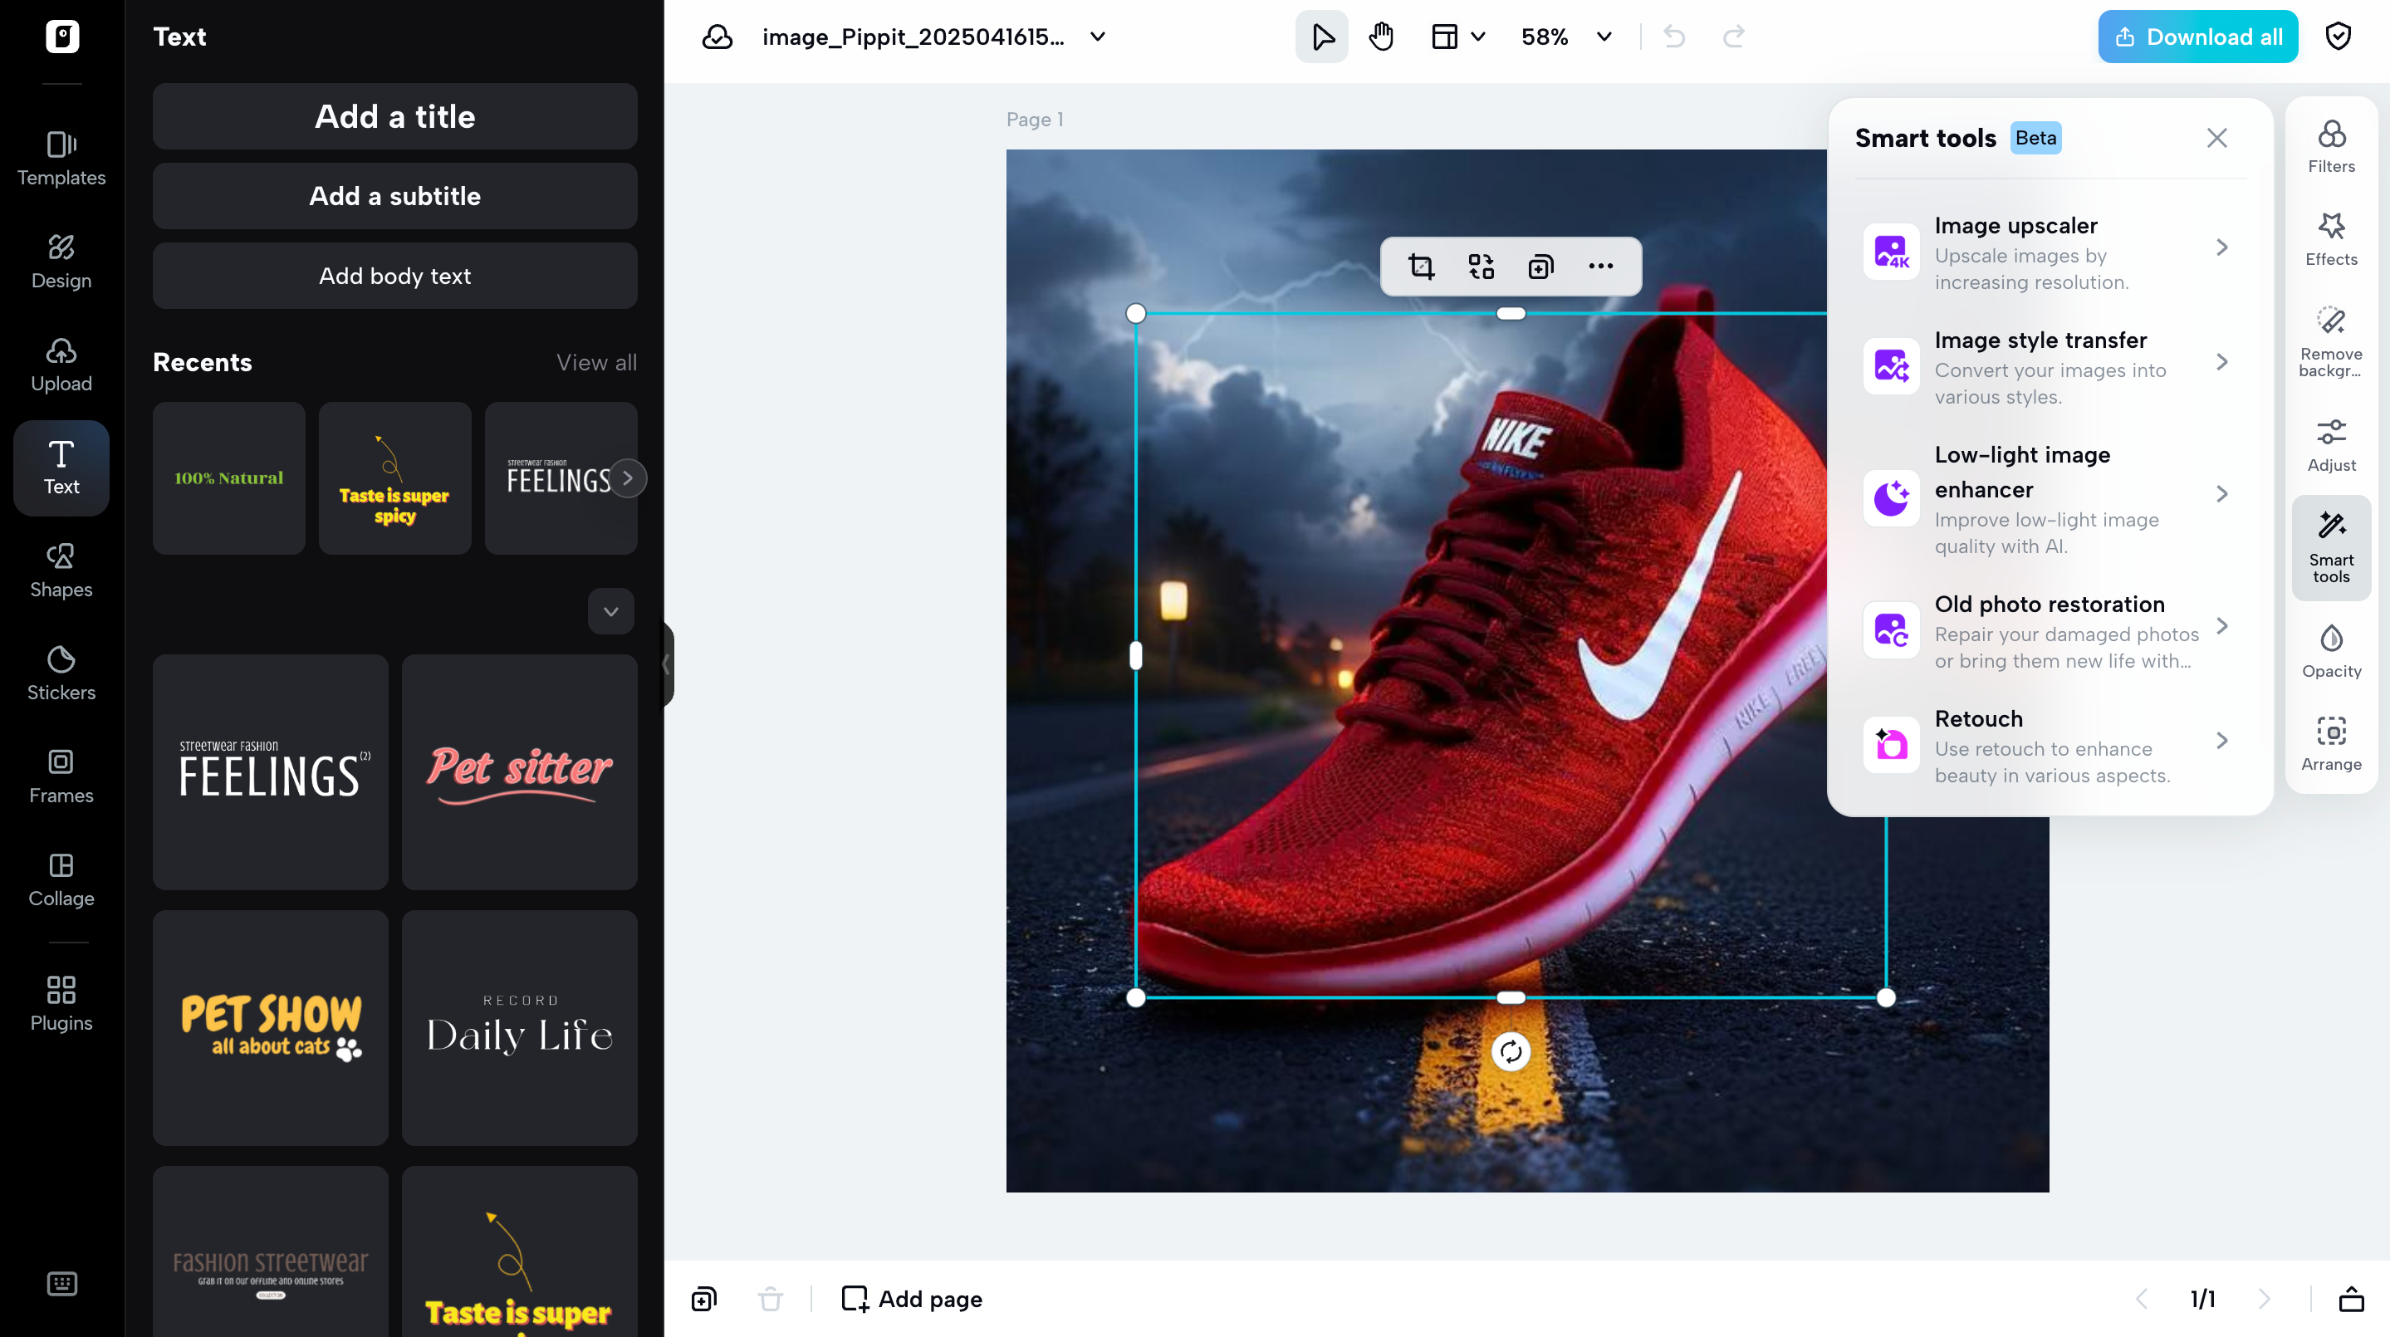Screen dimensions: 2390x1337
Task: Open the Adjust panel
Action: point(2332,443)
